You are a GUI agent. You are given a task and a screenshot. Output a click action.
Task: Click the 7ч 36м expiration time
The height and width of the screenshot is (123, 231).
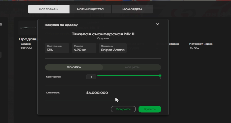click(x=194, y=48)
